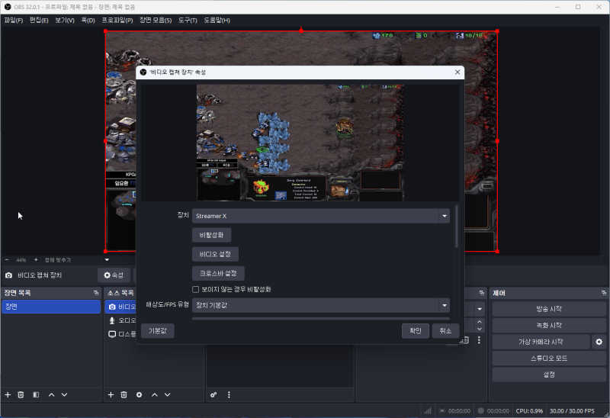Zoom out the preview with minus button
The width and height of the screenshot is (610, 418).
[7, 259]
